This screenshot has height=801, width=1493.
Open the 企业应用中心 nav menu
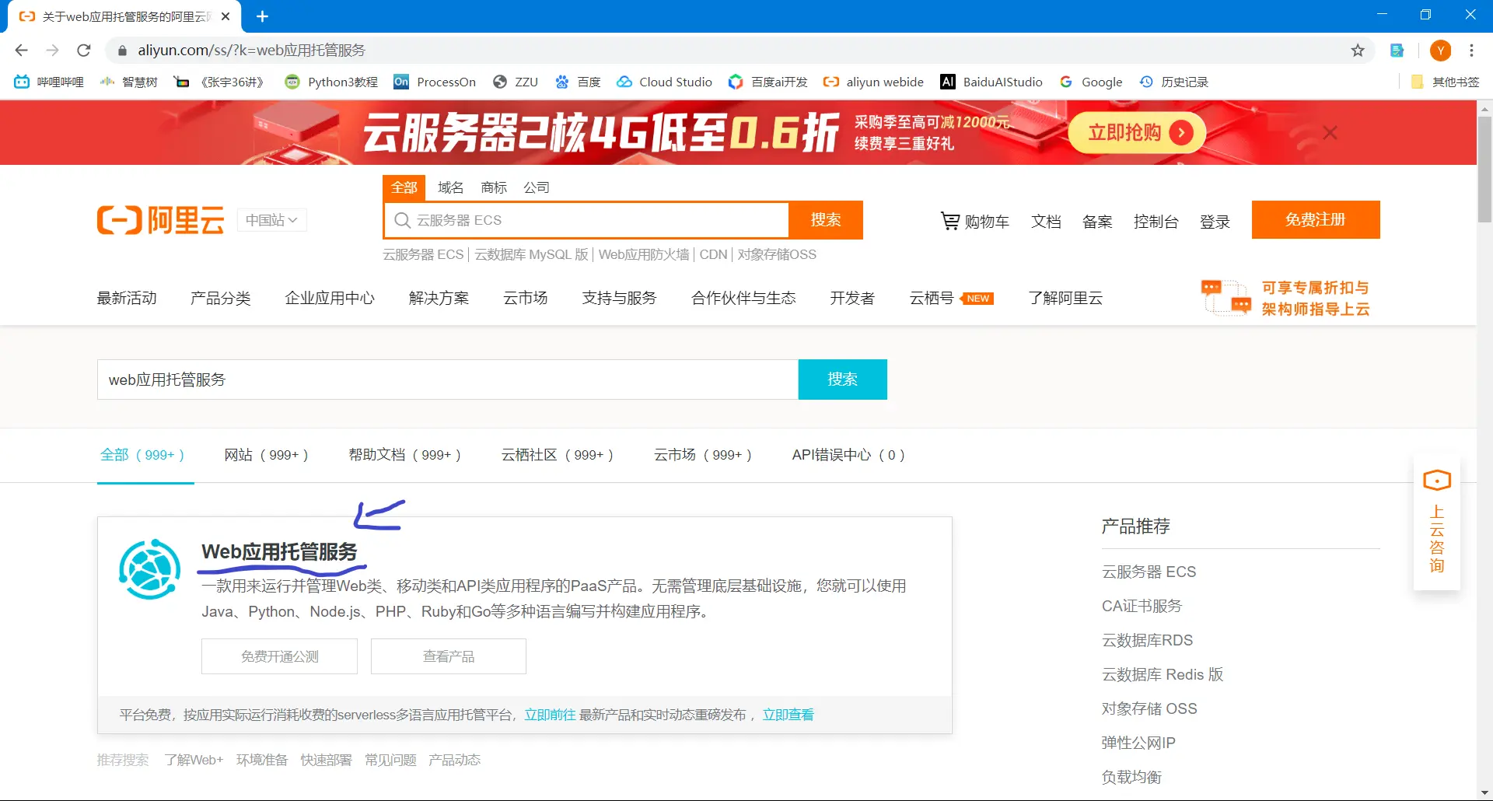point(330,298)
